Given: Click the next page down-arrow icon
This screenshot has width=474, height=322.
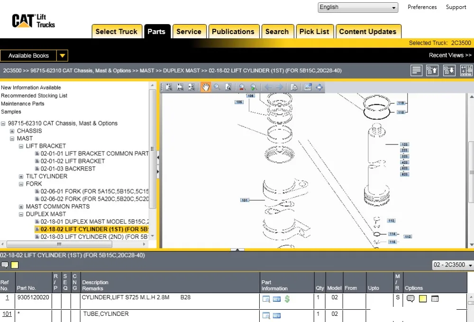Looking at the screenshot, I should [x=449, y=71].
